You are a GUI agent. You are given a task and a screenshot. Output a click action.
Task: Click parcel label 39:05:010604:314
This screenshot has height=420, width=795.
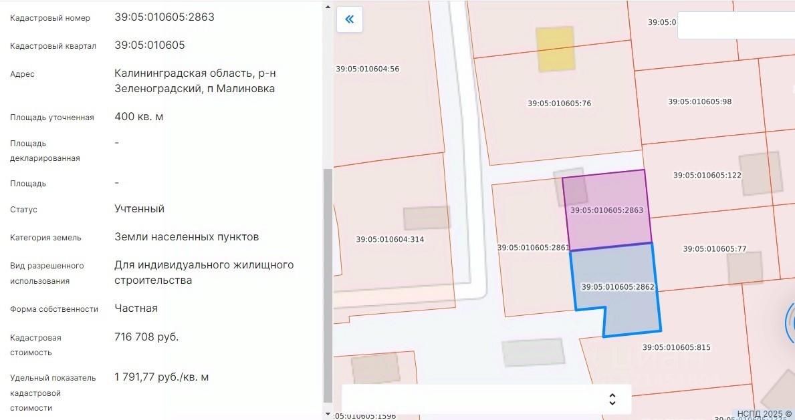click(390, 240)
